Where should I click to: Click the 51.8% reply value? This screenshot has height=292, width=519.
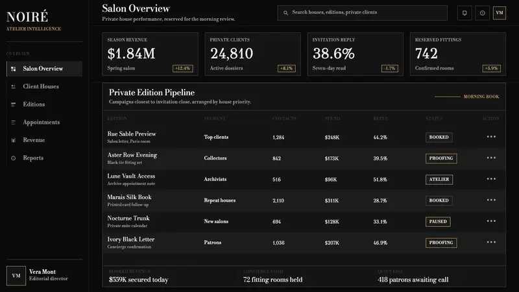[x=380, y=180]
